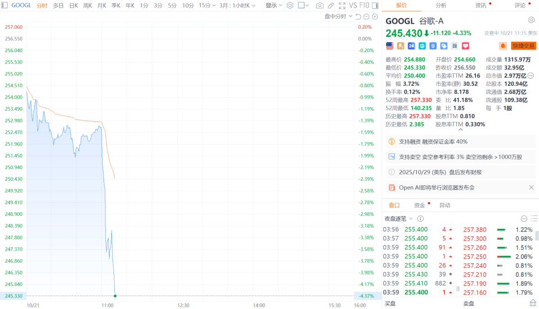Open the 3月:1小时K dropdown
The width and height of the screenshot is (539, 309).
click(x=237, y=5)
